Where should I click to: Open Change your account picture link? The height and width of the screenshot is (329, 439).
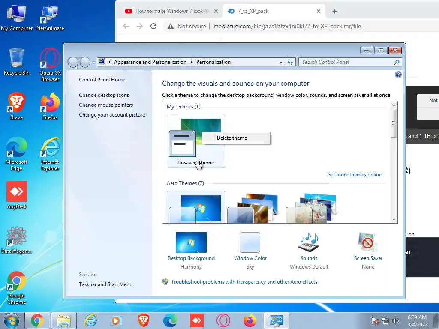click(x=112, y=115)
